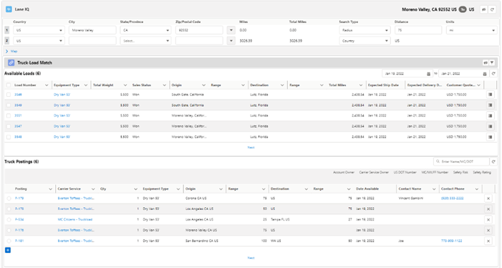The image size is (502, 268).
Task: Select radio button for posting P-181
Action: [x=9, y=241]
